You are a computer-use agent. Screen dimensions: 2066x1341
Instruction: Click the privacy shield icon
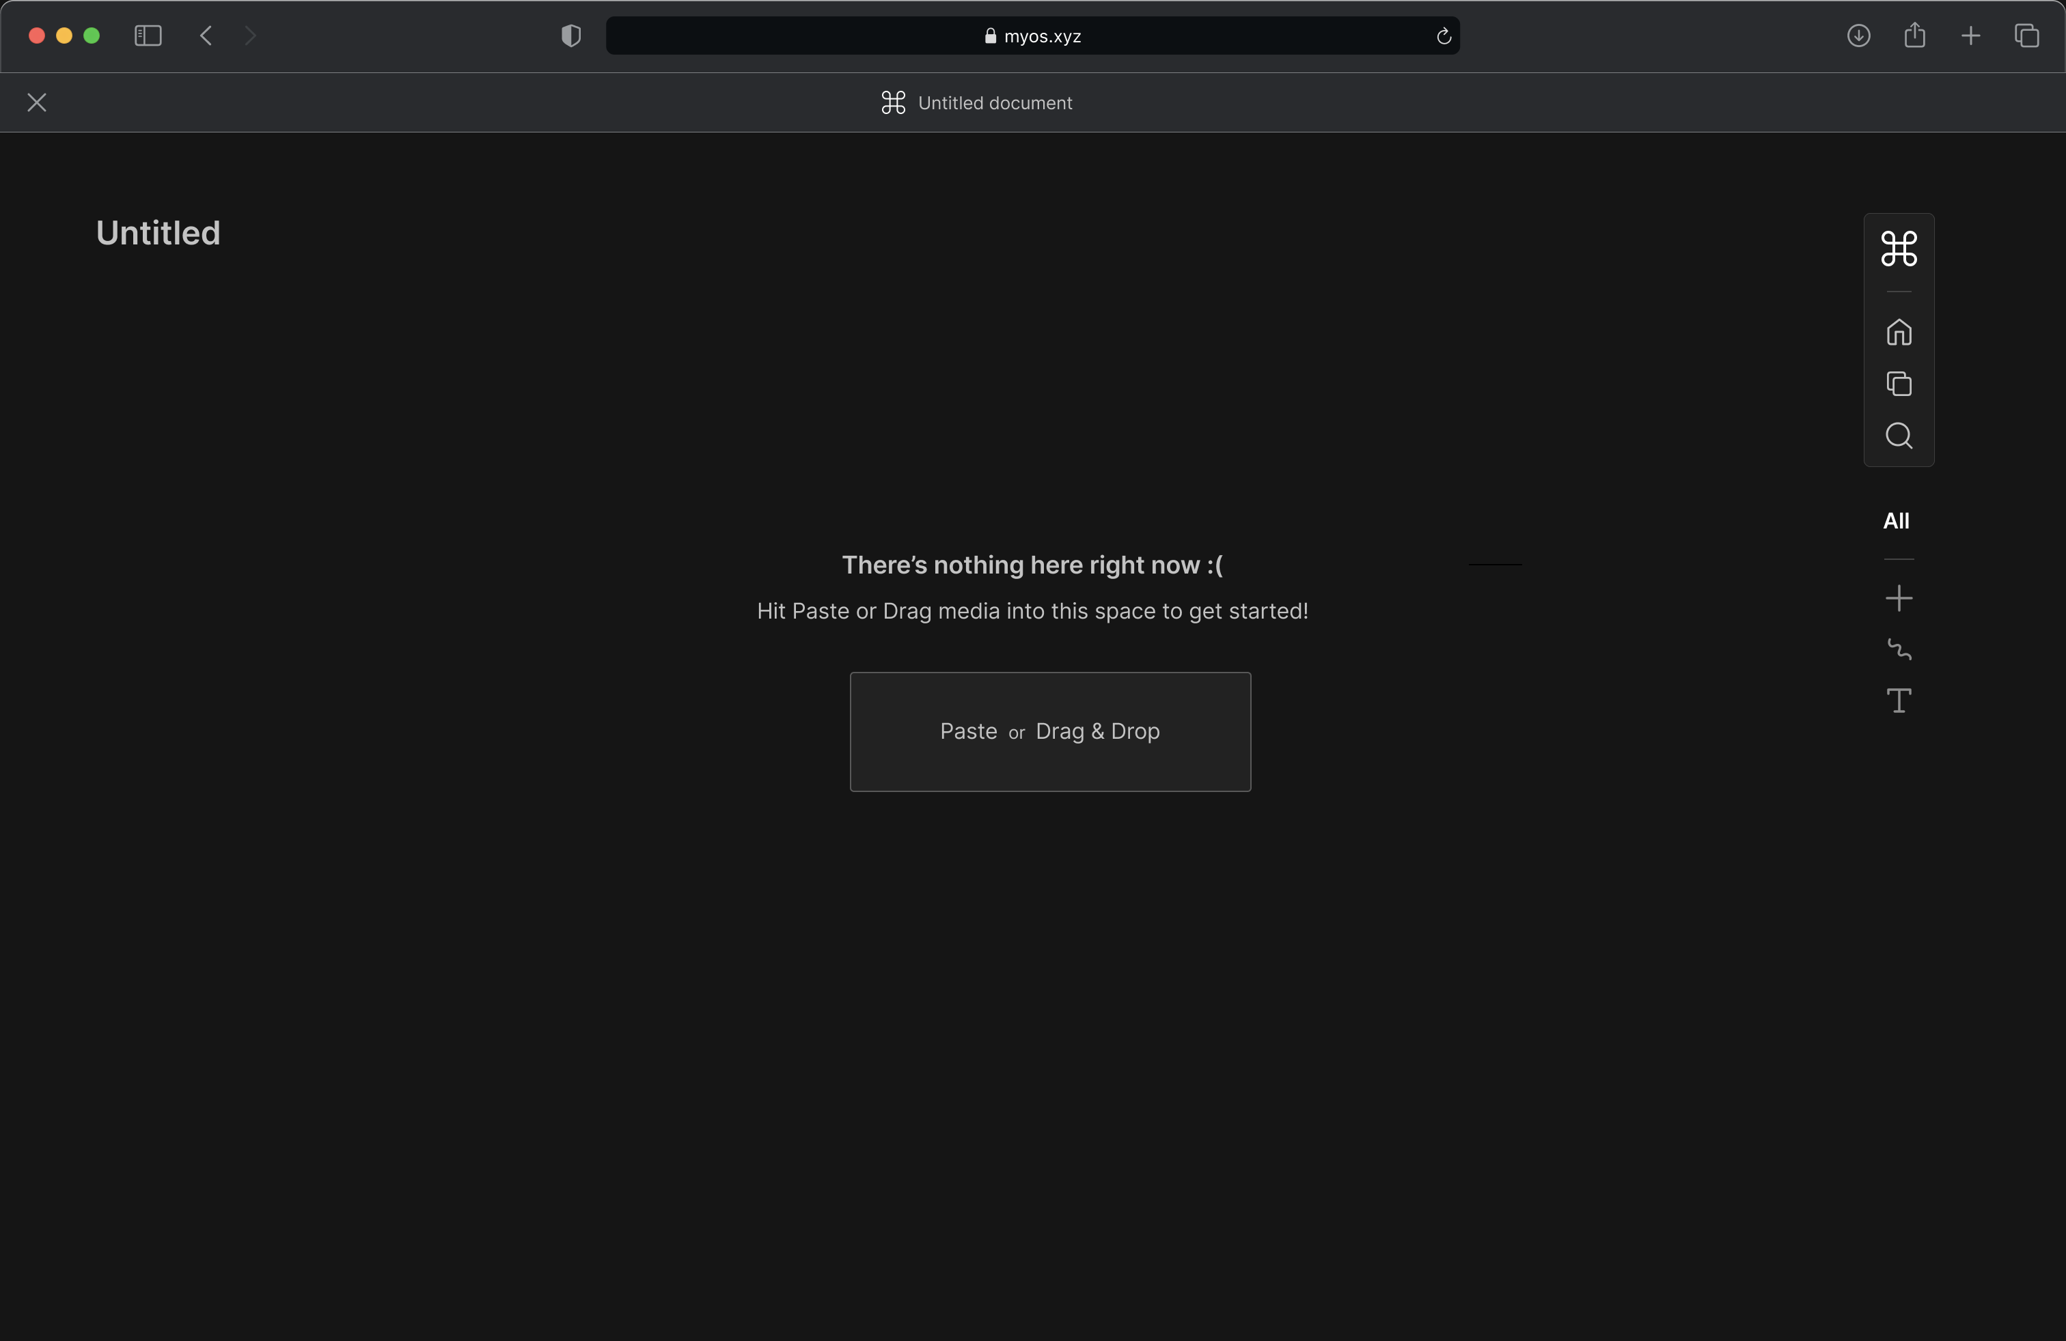click(570, 36)
